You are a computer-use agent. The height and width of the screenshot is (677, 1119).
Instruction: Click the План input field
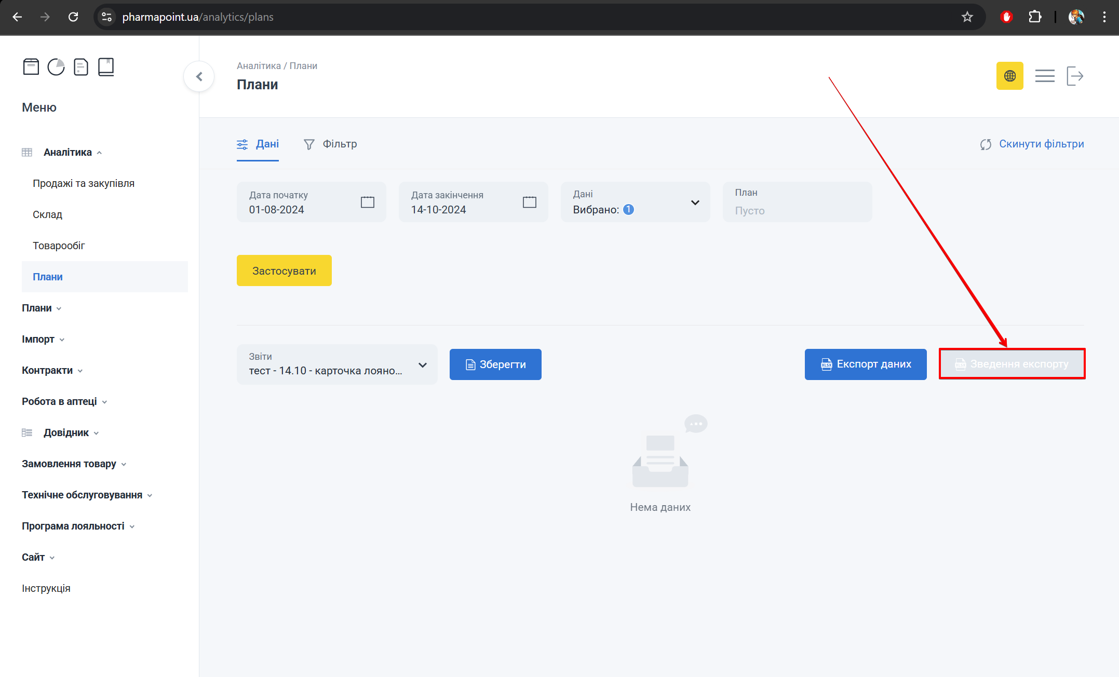click(797, 210)
